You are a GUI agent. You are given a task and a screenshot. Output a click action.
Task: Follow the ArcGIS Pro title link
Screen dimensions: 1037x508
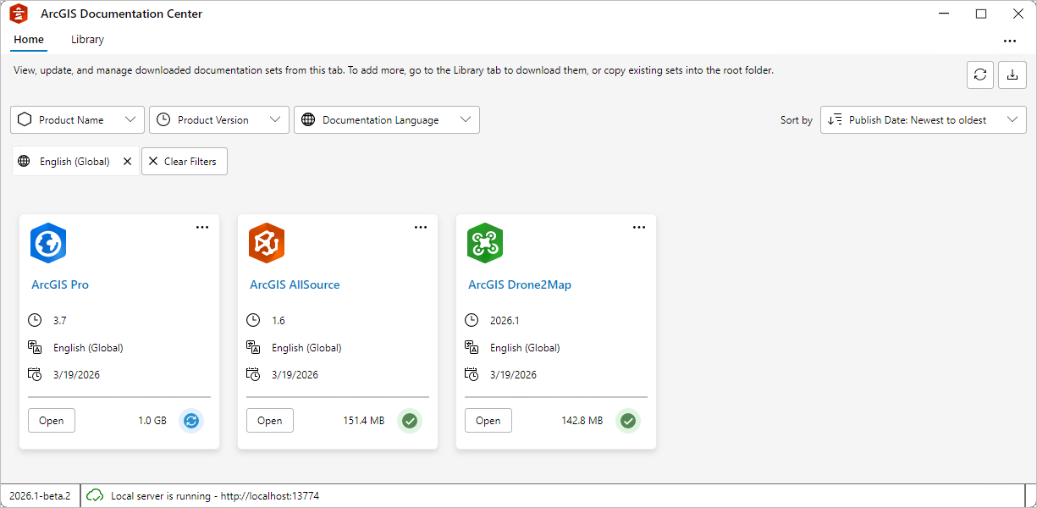(x=60, y=284)
